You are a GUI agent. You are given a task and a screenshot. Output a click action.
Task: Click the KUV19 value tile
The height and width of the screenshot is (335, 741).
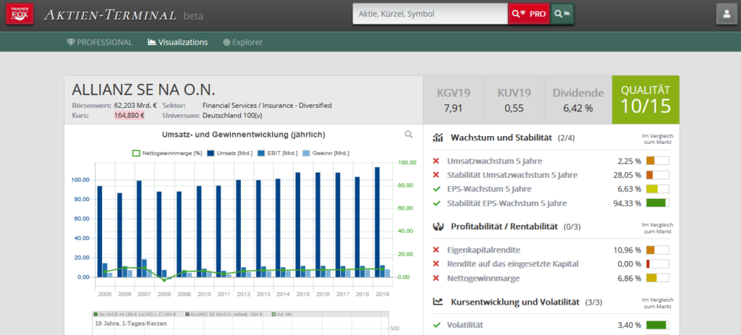click(514, 100)
